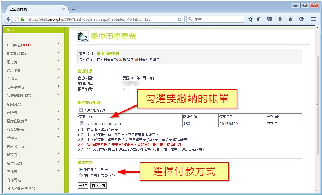Click the bookmark star icon
The image size is (322, 195).
click(250, 19)
